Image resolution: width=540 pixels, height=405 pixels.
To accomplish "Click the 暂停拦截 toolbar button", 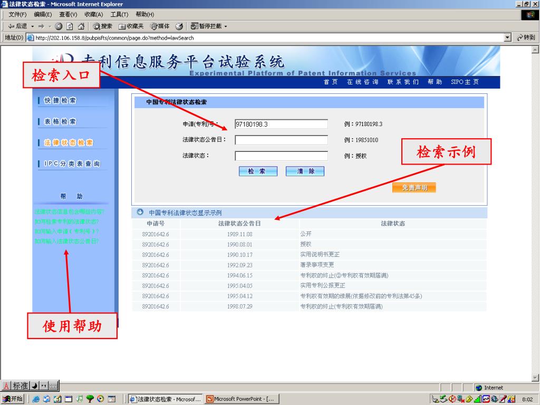I will [x=206, y=26].
